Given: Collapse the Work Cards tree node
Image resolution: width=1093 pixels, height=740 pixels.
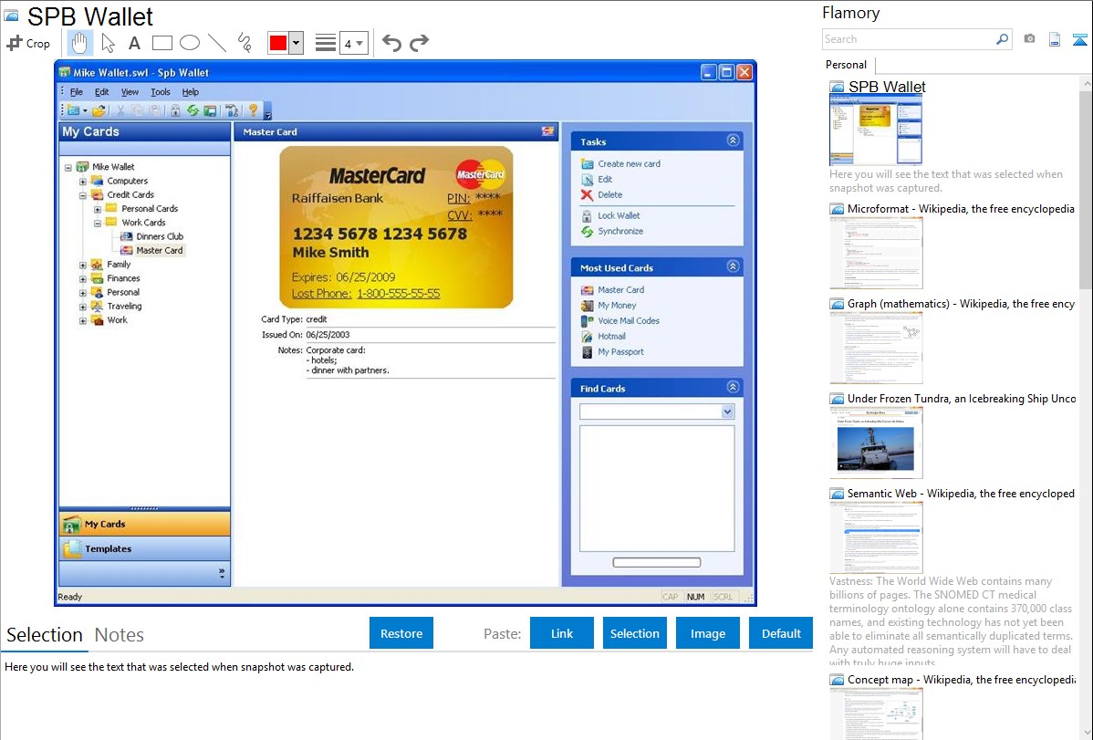Looking at the screenshot, I should point(98,224).
